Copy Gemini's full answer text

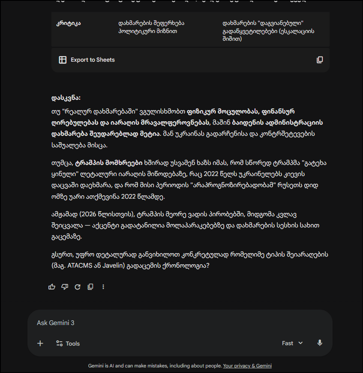[90, 286]
